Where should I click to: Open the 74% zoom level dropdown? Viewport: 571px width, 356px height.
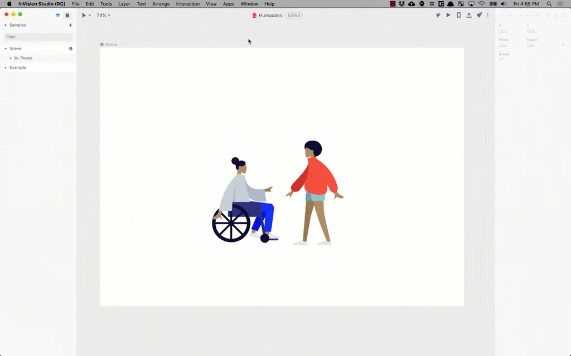(x=103, y=16)
